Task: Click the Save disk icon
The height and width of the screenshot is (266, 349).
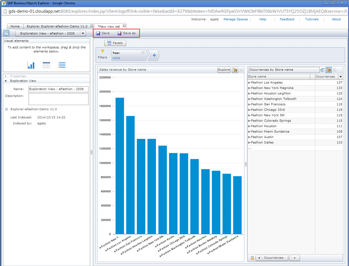Action: pos(98,33)
